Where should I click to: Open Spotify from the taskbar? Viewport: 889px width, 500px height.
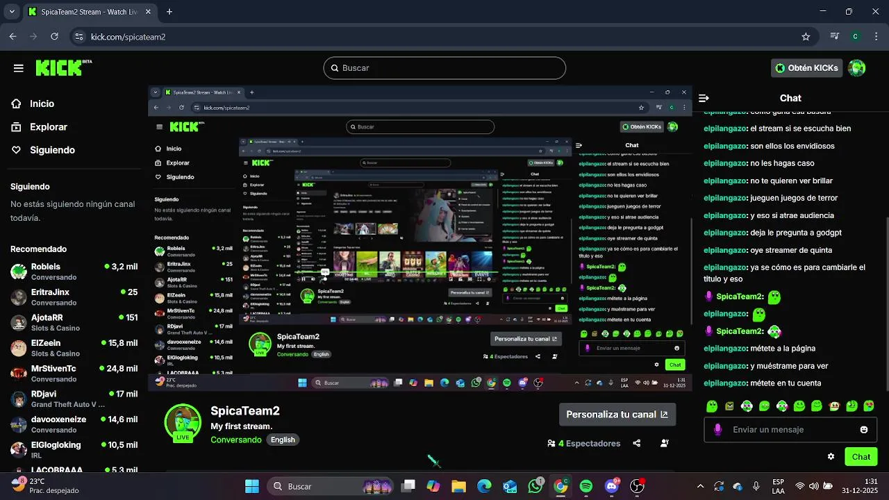(586, 486)
